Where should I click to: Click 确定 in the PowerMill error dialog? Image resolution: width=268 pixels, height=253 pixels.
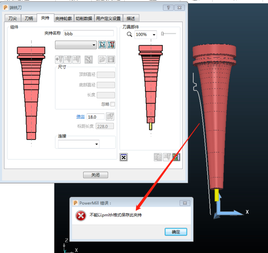pos(176,232)
